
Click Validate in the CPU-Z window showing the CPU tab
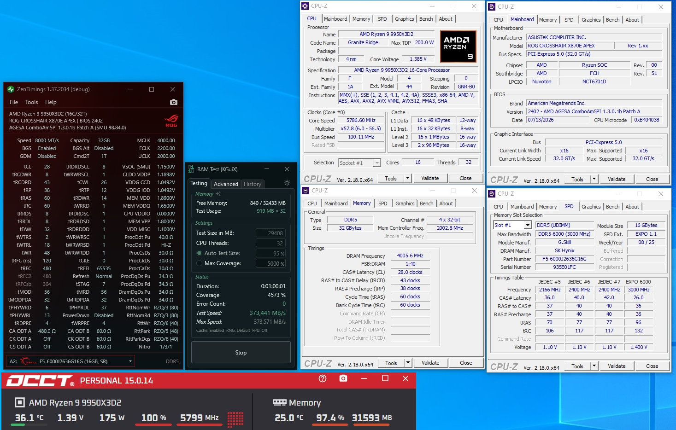[x=430, y=178]
